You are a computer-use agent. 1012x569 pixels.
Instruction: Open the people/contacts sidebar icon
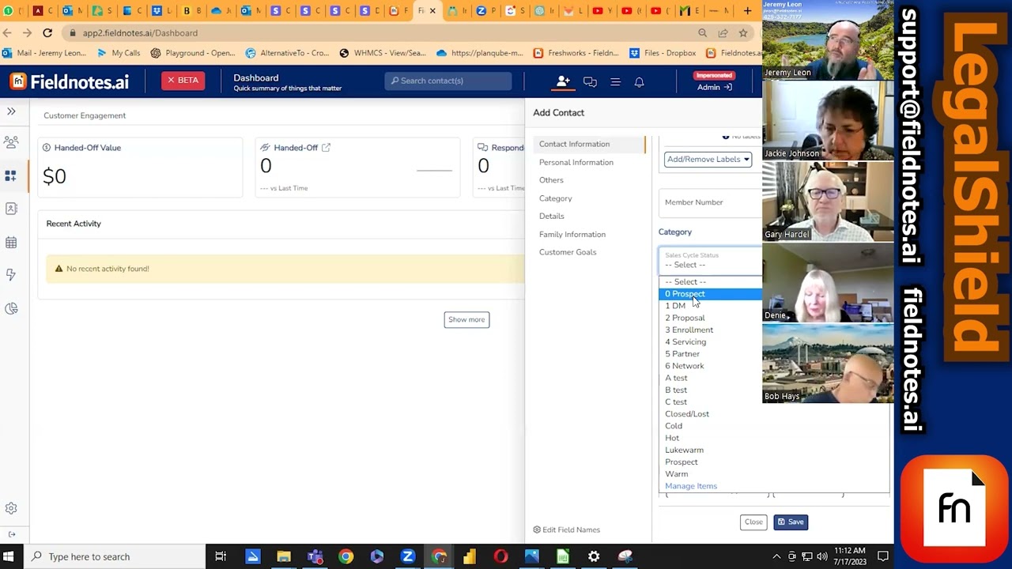point(11,142)
